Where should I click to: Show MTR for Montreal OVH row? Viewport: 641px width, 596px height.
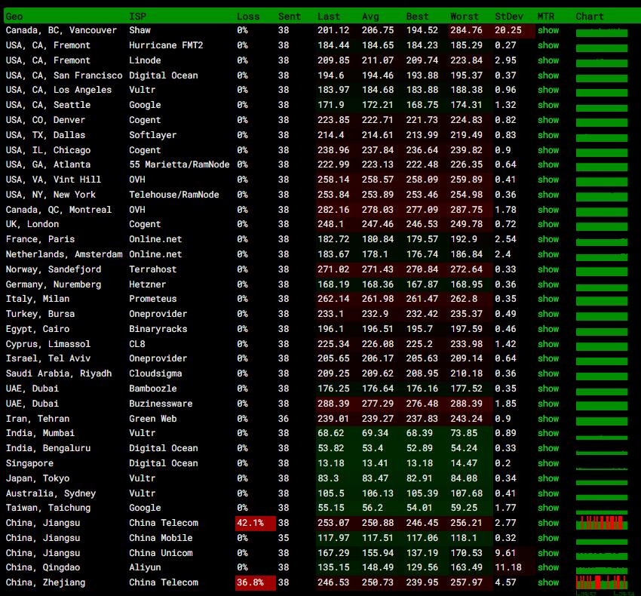click(548, 210)
